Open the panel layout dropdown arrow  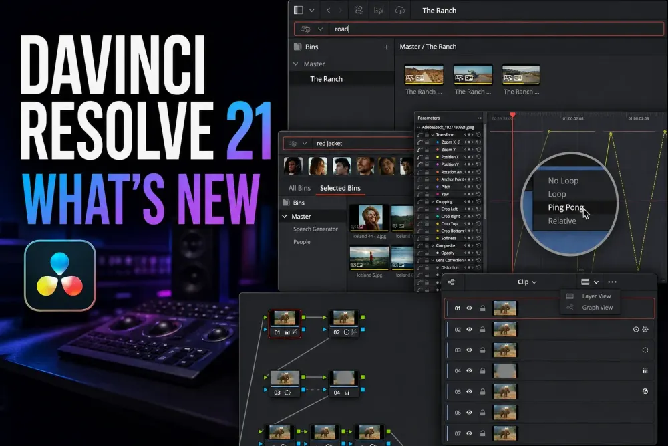pos(312,11)
